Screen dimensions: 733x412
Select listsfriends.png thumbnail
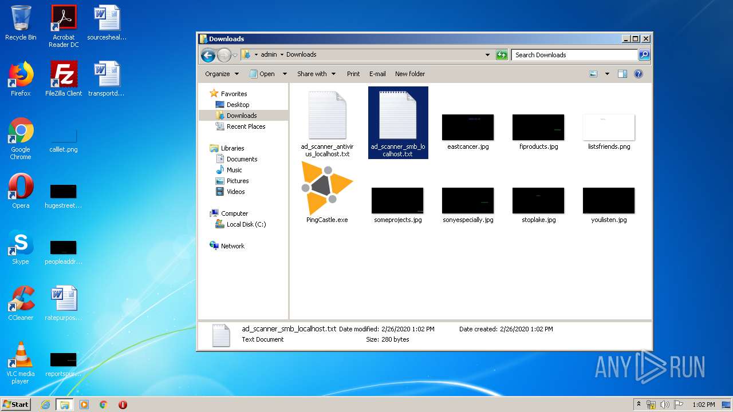(609, 132)
